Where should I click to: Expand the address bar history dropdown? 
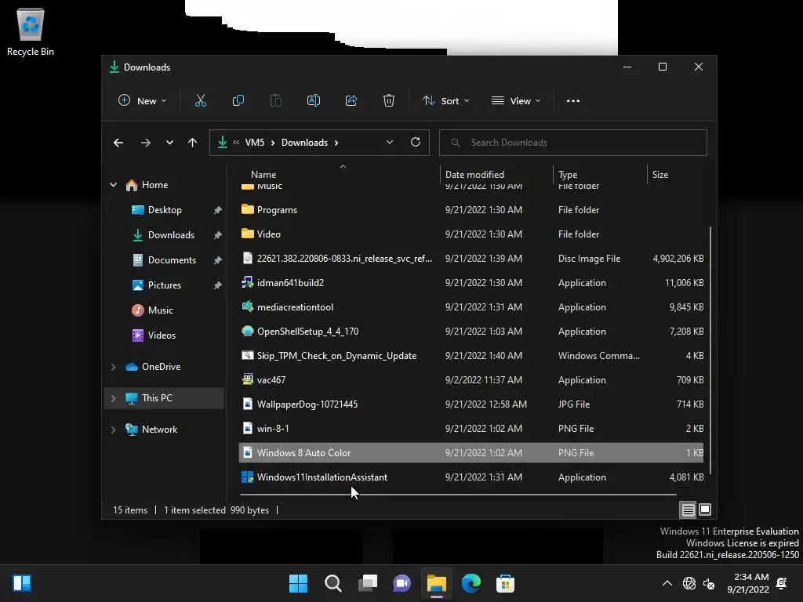(390, 143)
